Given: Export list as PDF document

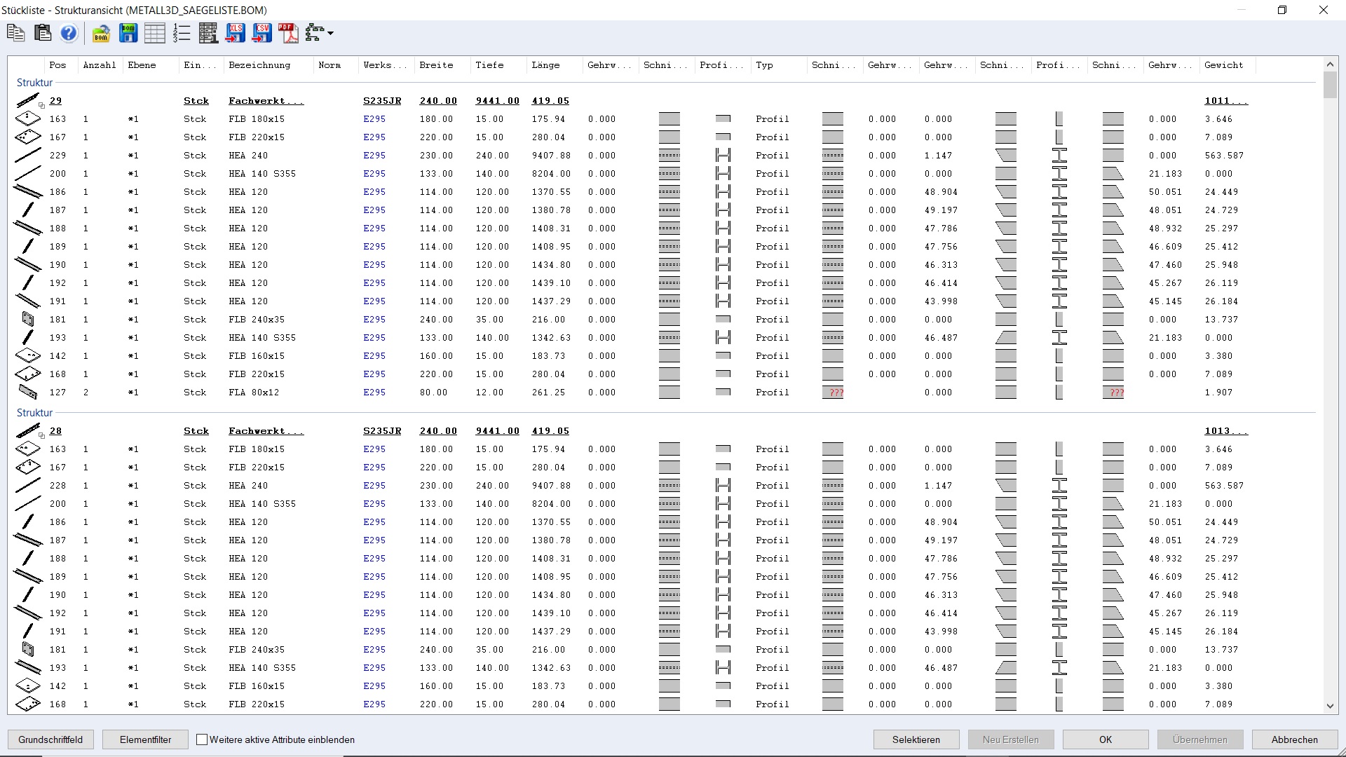Looking at the screenshot, I should 288,33.
